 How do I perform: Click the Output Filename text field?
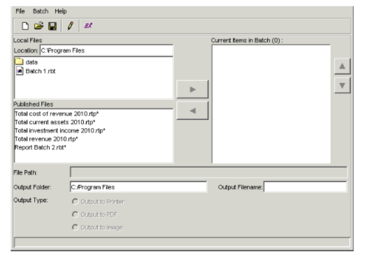(x=305, y=187)
